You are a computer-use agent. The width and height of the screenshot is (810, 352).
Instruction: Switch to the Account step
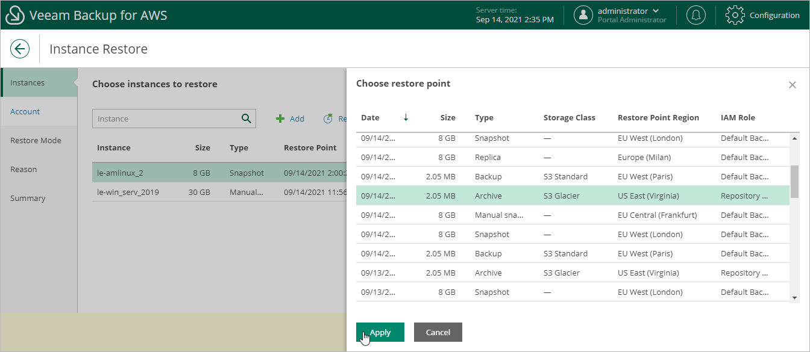25,111
